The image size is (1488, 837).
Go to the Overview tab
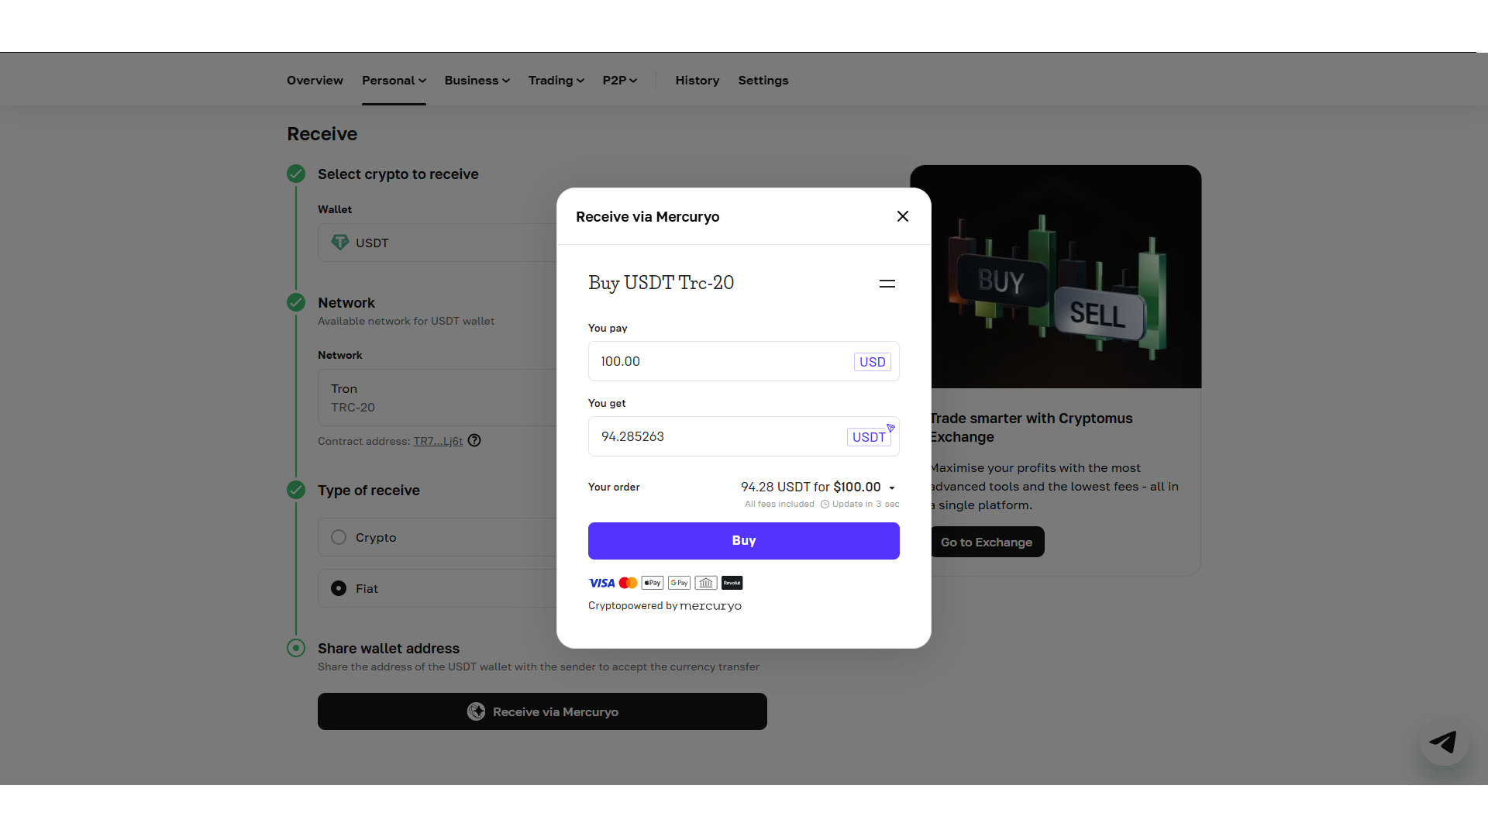tap(315, 81)
